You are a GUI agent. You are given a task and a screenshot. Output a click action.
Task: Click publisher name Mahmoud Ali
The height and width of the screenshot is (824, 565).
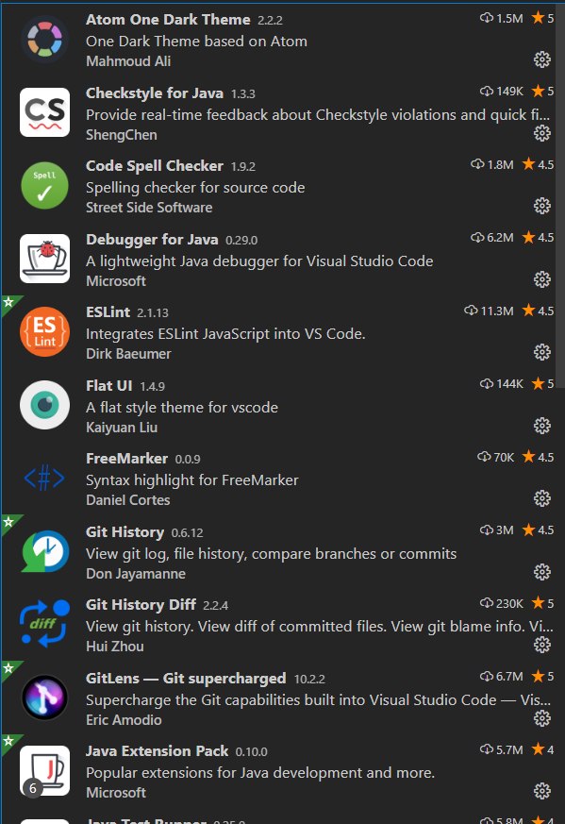(128, 61)
